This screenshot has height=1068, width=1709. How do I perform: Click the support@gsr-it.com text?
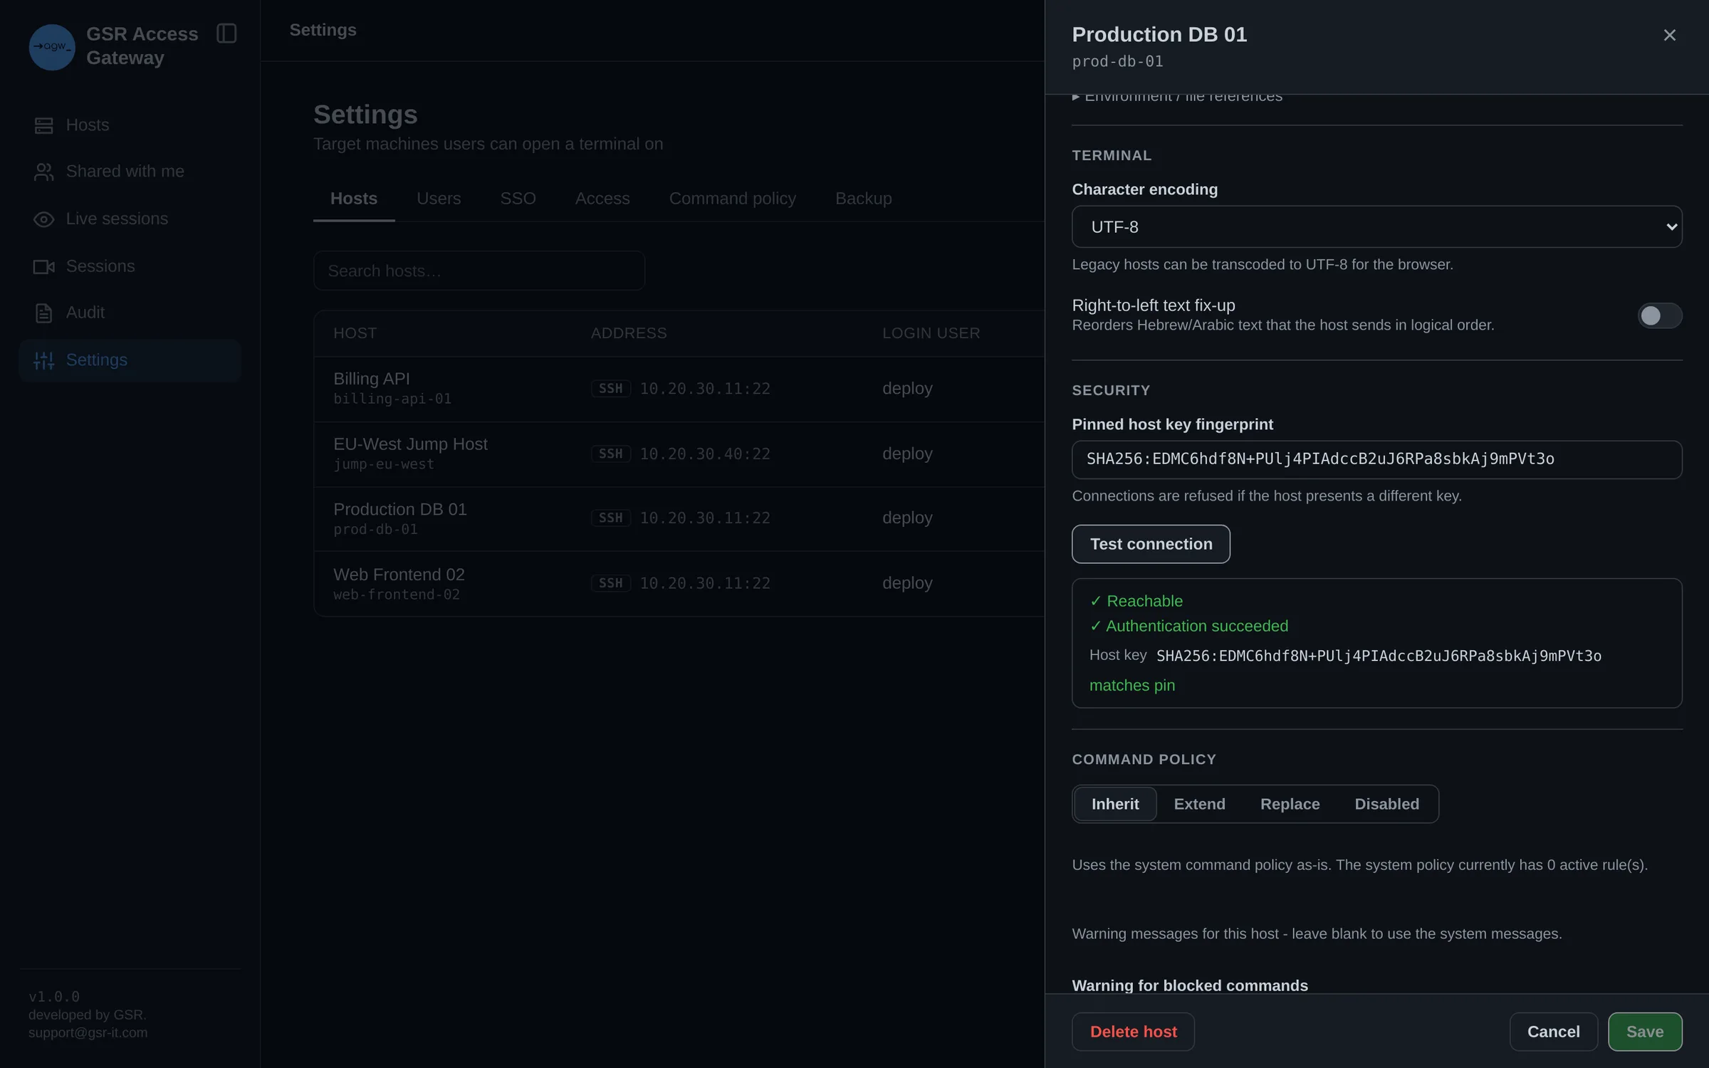88,1032
